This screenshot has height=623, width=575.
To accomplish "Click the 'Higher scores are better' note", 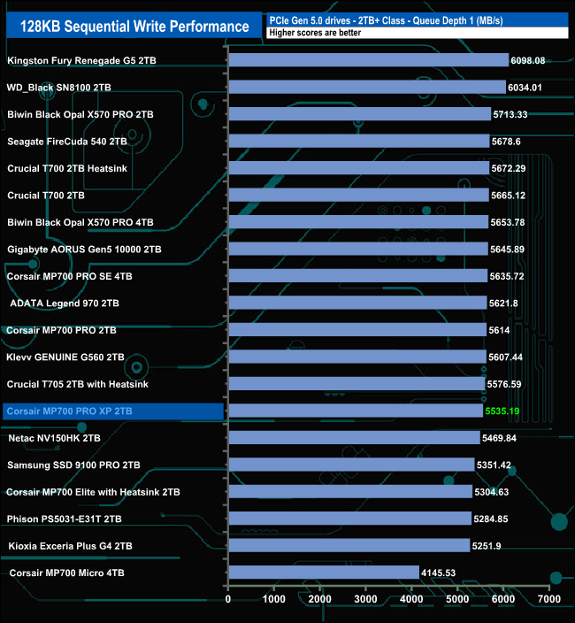I will [315, 33].
